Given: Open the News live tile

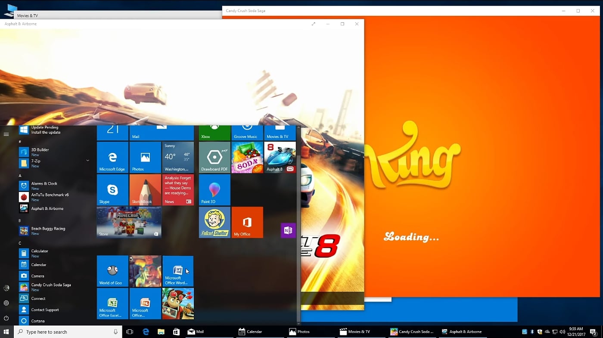Looking at the screenshot, I should pyautogui.click(x=178, y=190).
